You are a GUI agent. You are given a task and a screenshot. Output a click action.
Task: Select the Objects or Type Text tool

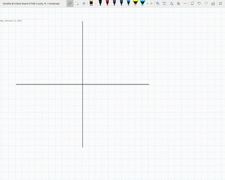[70, 3]
